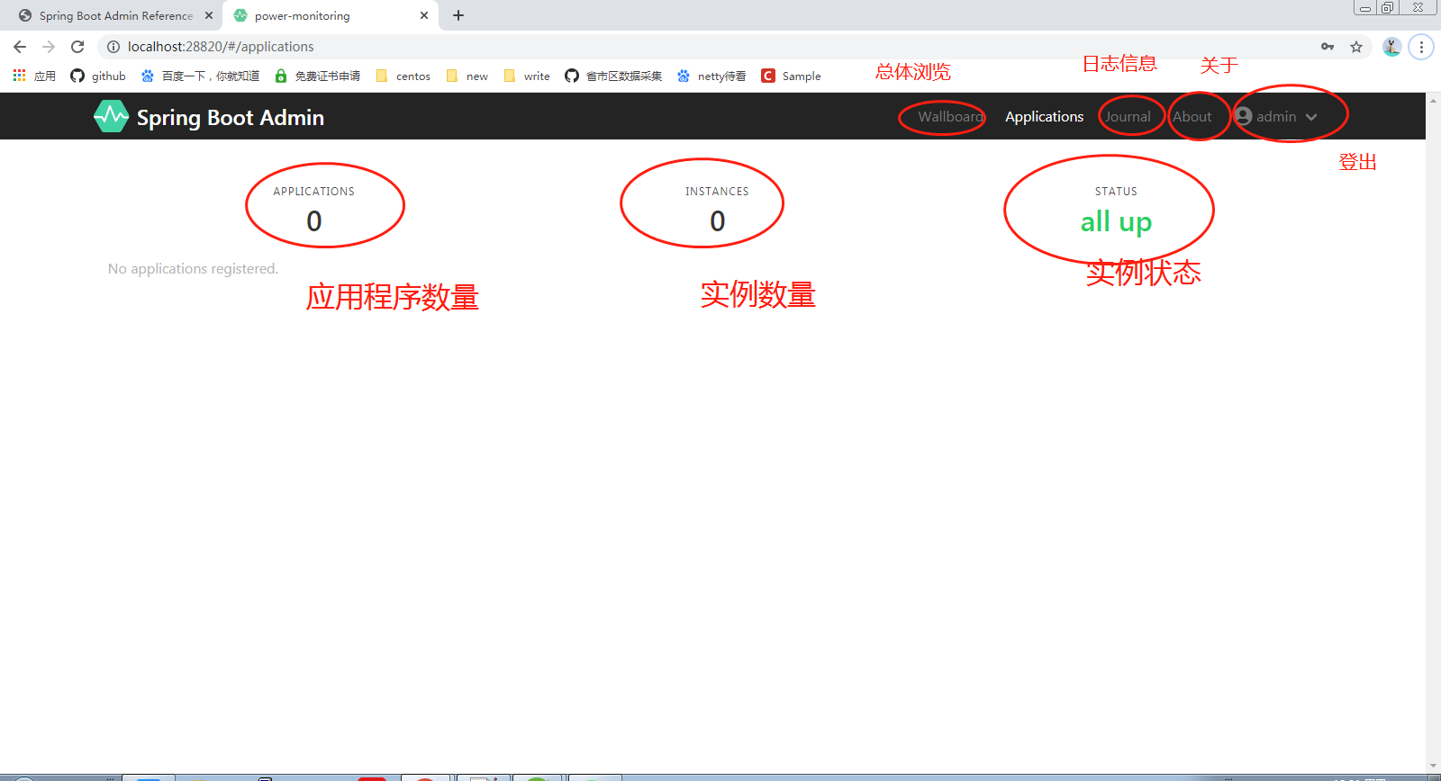Open the centos bookmark folder

coord(403,76)
